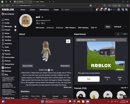Open awsomelemon316's Place title

(86, 40)
